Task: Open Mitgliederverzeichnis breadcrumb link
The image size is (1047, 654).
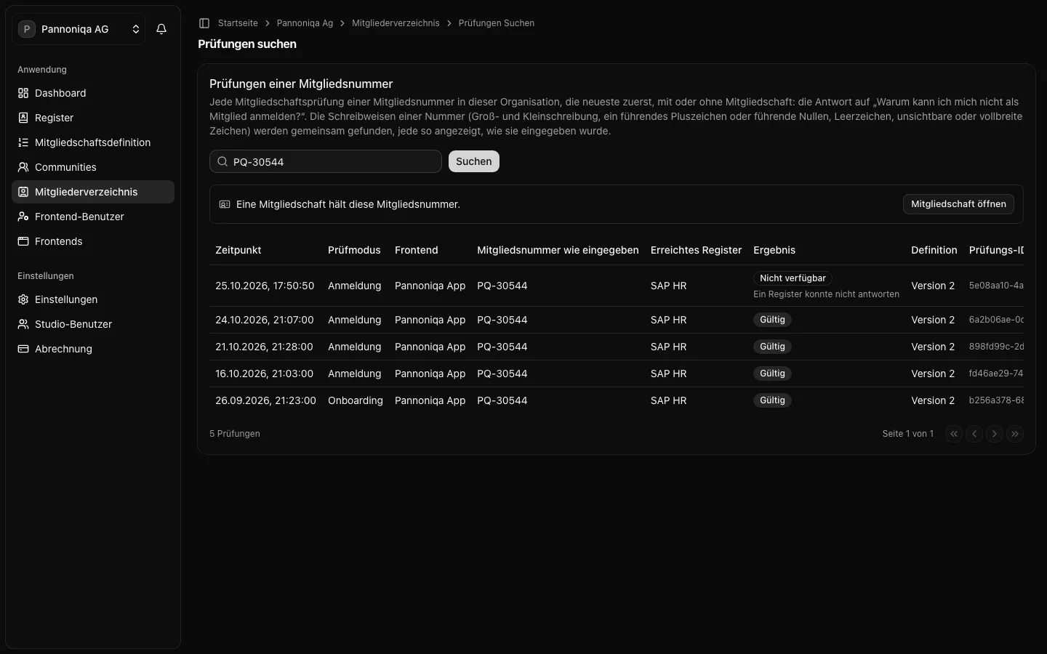Action: click(396, 23)
